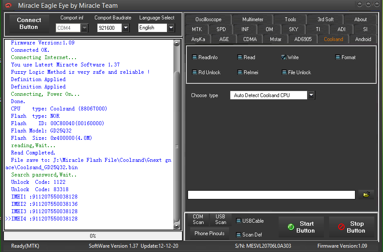Click the 'Flash Model: GD25Q32' log line
Image resolution: width=383 pixels, height=252 pixels.
(41, 131)
